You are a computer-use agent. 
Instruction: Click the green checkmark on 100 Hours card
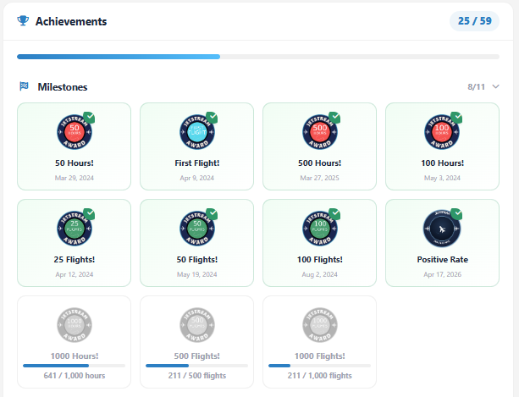tap(457, 118)
